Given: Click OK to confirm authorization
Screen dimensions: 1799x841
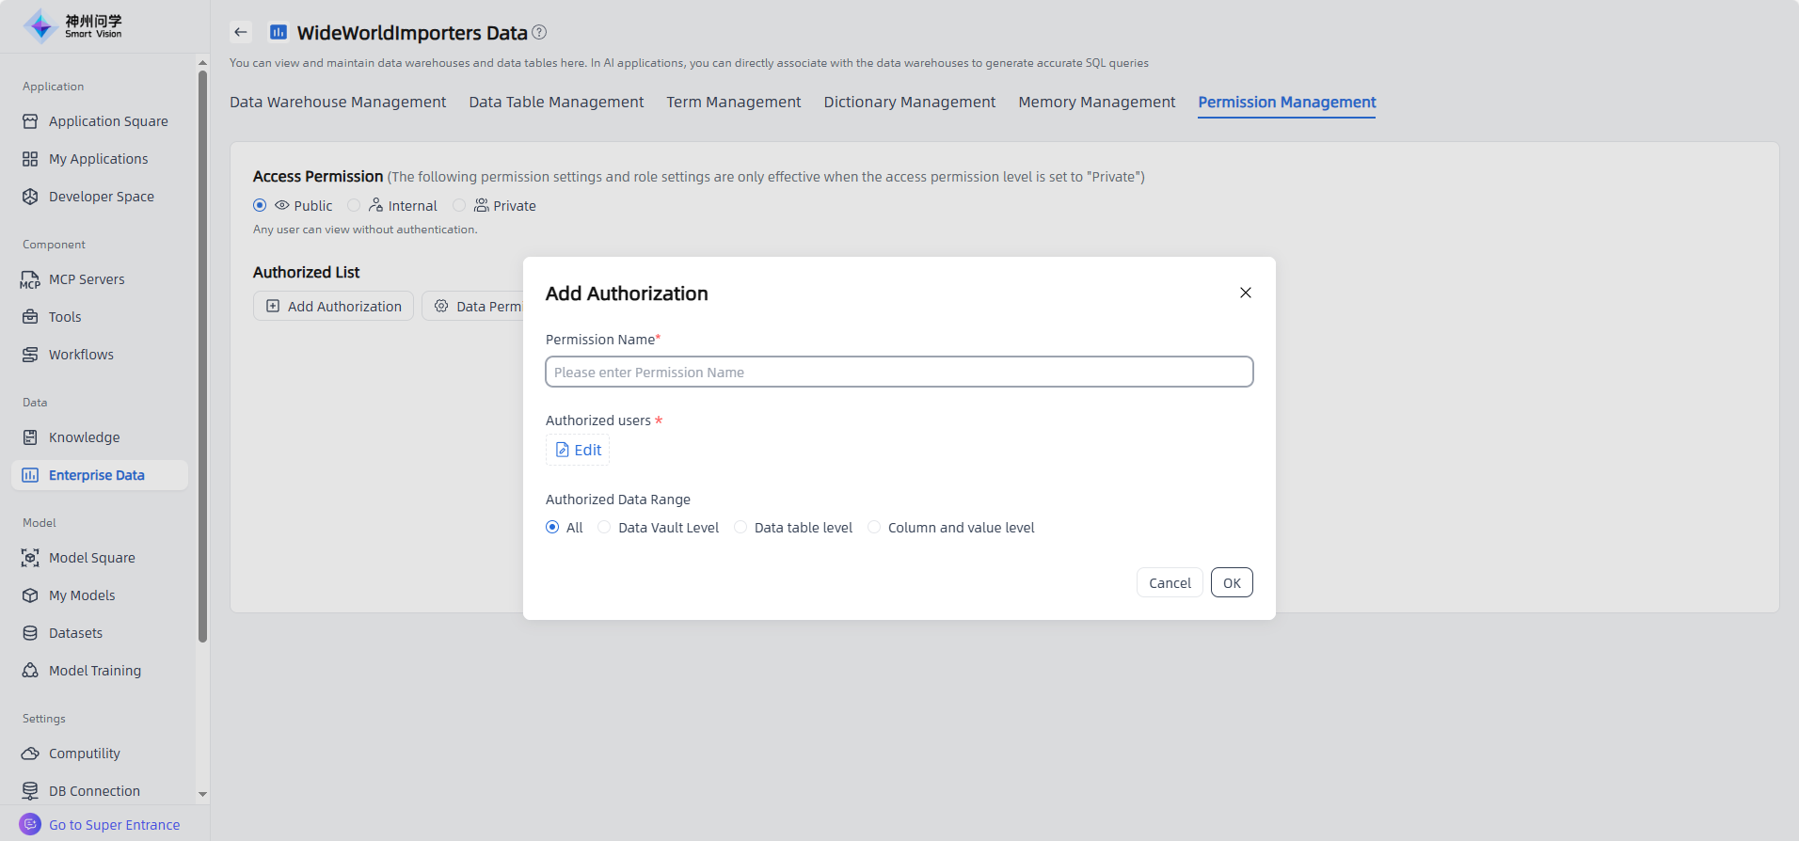Looking at the screenshot, I should click(x=1231, y=582).
